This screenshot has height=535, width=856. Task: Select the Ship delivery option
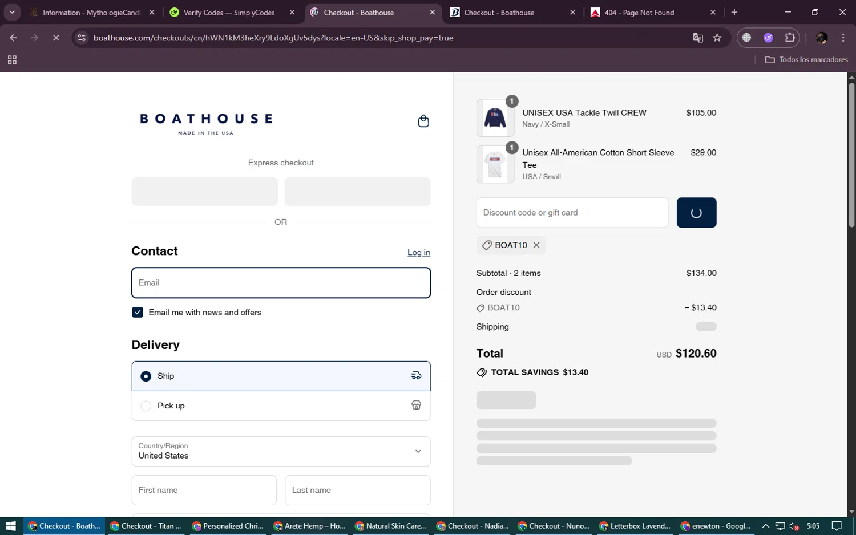(x=281, y=376)
